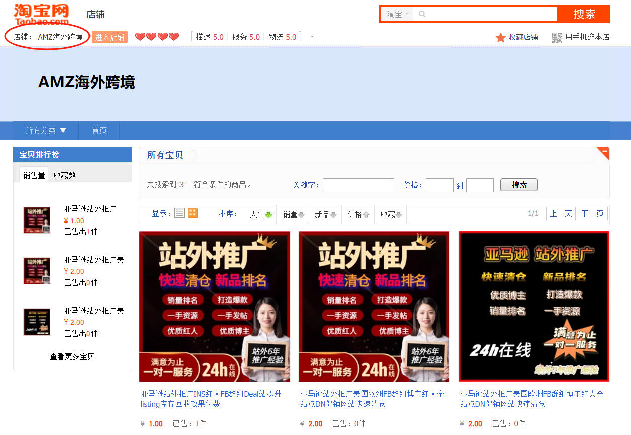Screen dimensions: 631x435
Task: Sort by 销量
Action: tap(294, 214)
